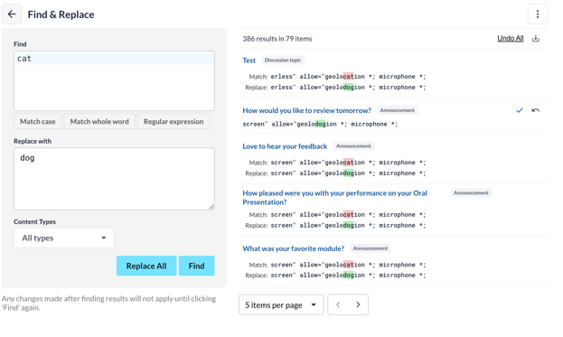563x337 pixels.
Task: Toggle the Match whole word option
Action: coord(99,121)
